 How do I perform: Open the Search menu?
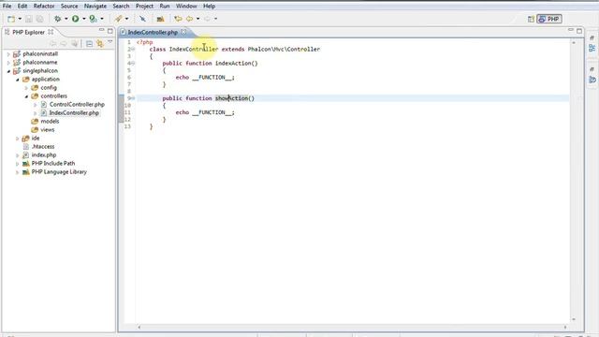(x=121, y=7)
